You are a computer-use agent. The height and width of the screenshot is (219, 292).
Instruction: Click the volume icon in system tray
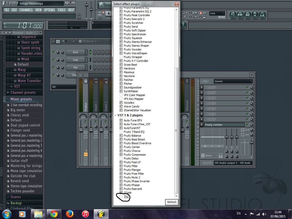click(264, 214)
